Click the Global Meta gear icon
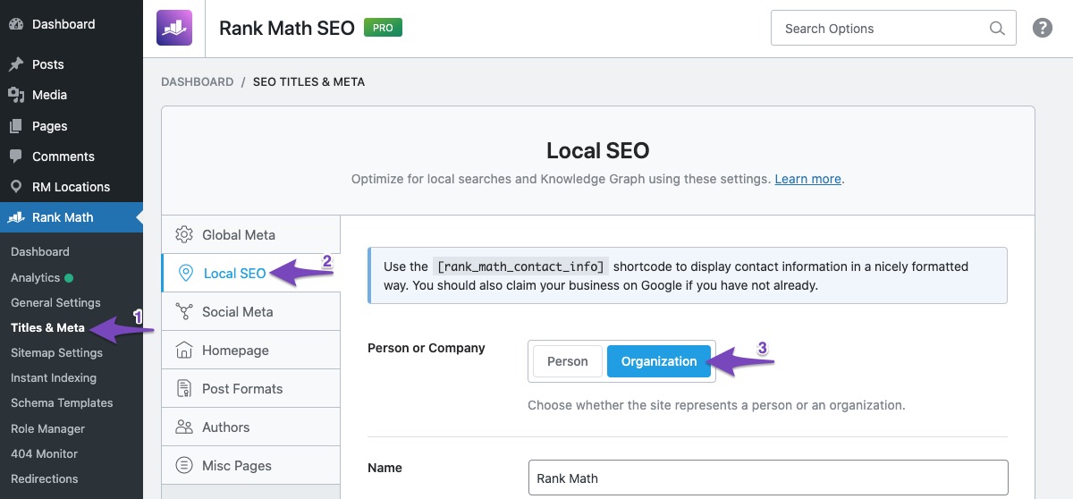1073x499 pixels. click(184, 235)
